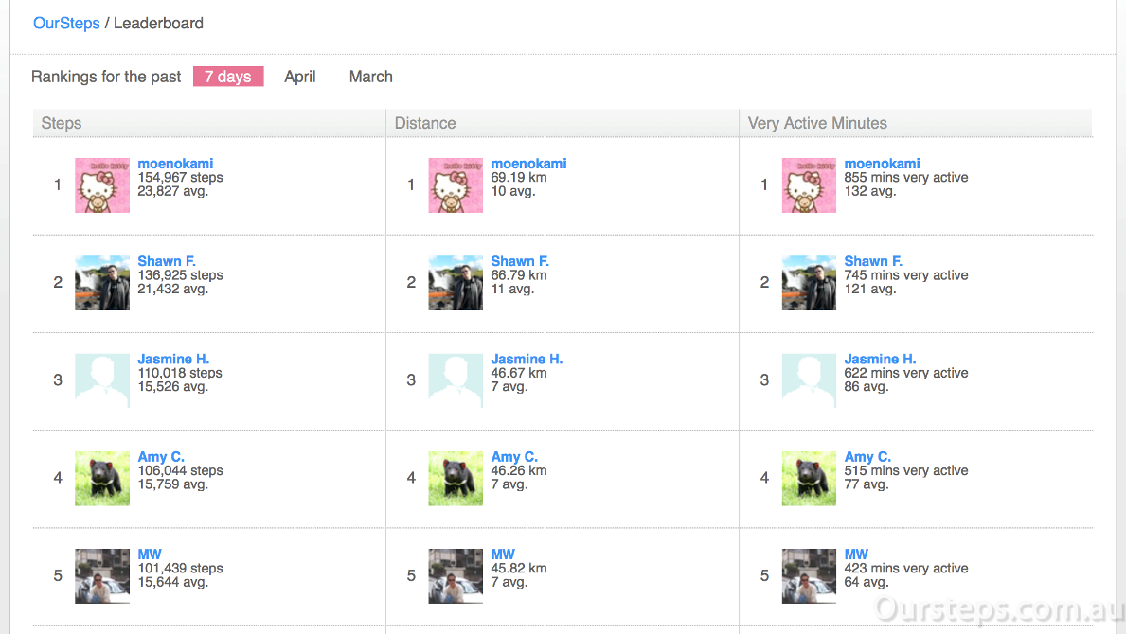Open the OurSteps breadcrumb link

(x=66, y=23)
